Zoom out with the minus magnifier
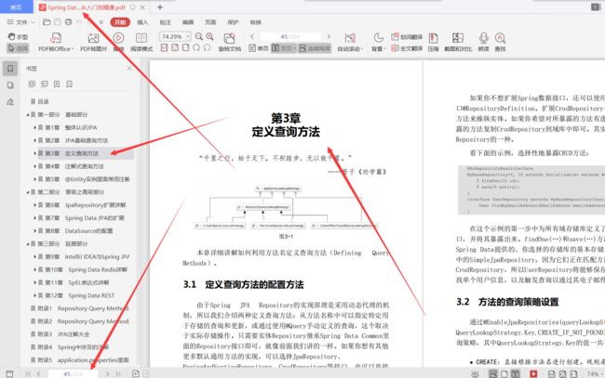 pyautogui.click(x=198, y=36)
